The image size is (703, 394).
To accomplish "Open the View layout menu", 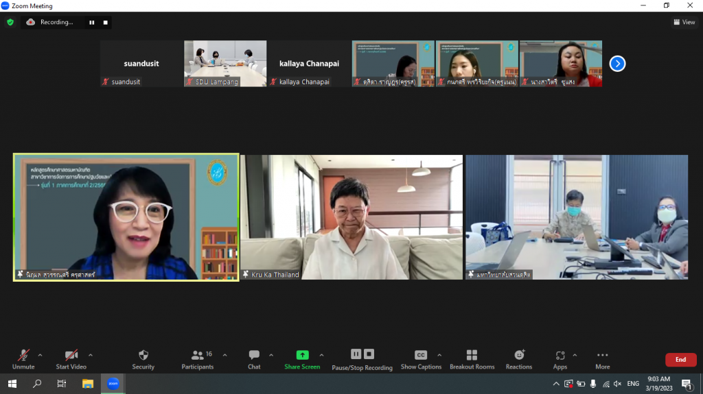I will coord(684,22).
